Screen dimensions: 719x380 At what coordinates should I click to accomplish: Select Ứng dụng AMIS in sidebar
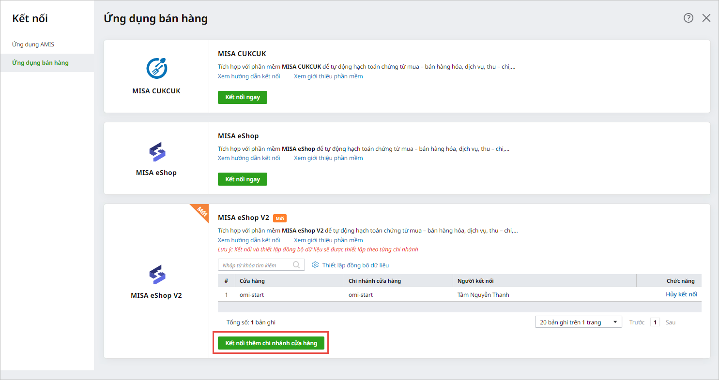[x=33, y=44]
